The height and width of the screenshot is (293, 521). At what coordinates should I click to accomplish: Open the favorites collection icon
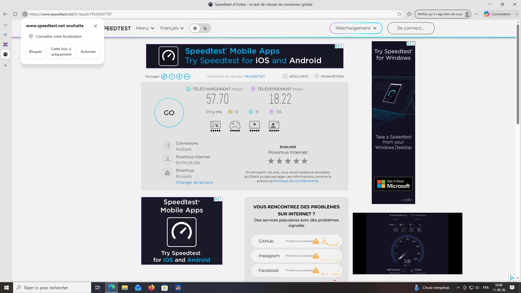click(409, 14)
